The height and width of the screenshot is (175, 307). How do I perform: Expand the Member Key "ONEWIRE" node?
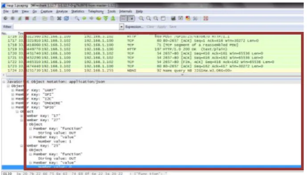[13, 103]
